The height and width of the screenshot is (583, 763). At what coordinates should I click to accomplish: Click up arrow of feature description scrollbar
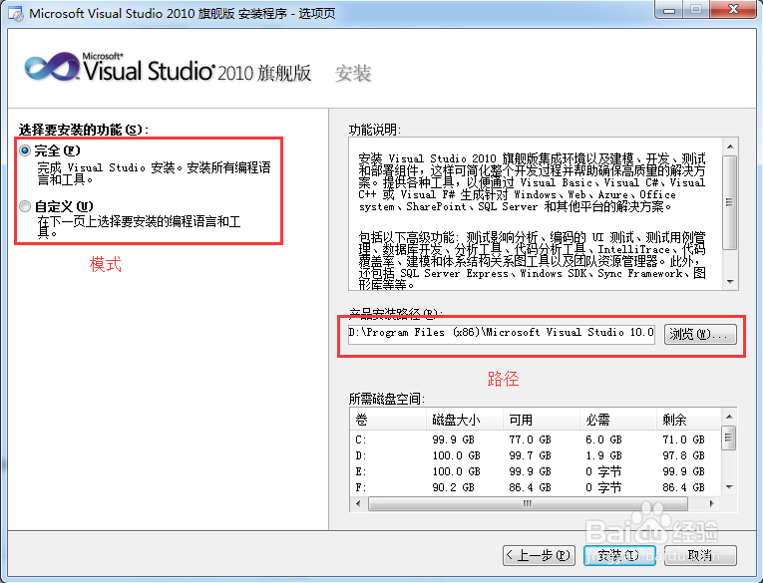tap(730, 146)
